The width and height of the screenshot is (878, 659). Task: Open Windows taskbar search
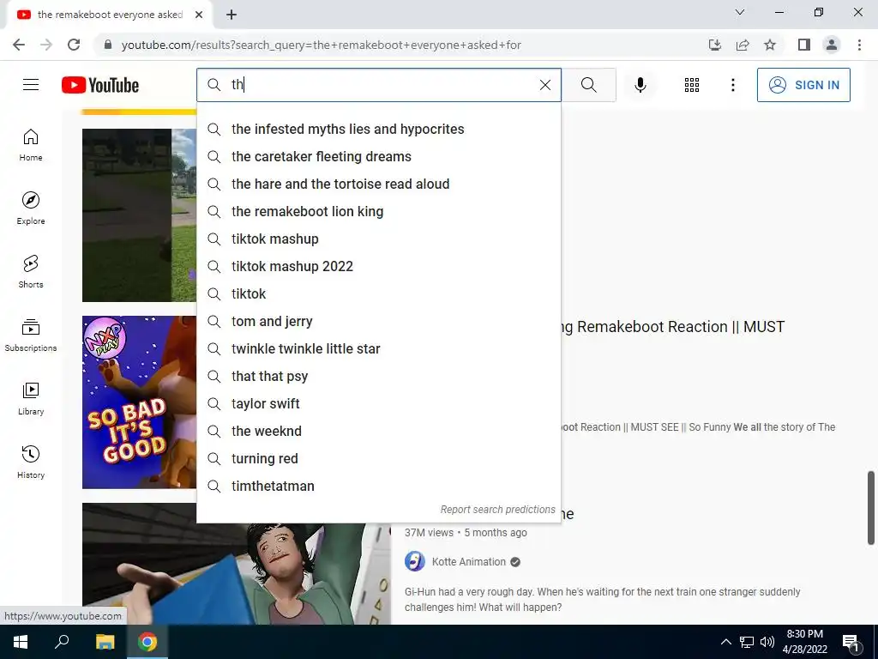click(x=62, y=642)
